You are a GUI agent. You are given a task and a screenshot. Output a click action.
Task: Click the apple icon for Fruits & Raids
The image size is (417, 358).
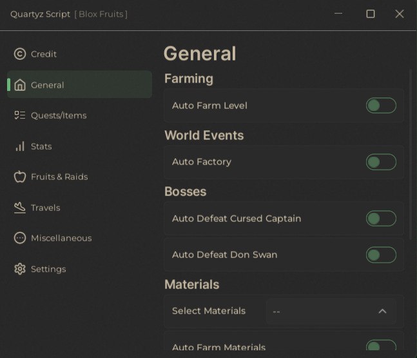click(x=20, y=177)
